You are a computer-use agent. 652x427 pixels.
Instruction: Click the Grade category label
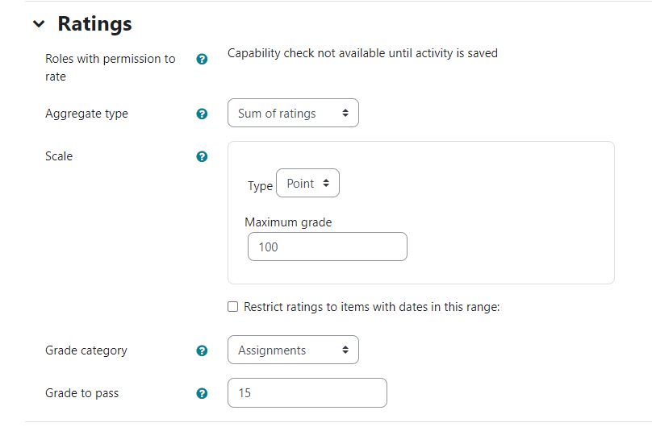pyautogui.click(x=86, y=350)
